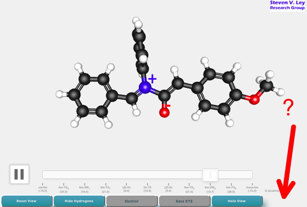Toggle Hide Hydrogens
Viewport: 307px width, 207px height.
79,201
